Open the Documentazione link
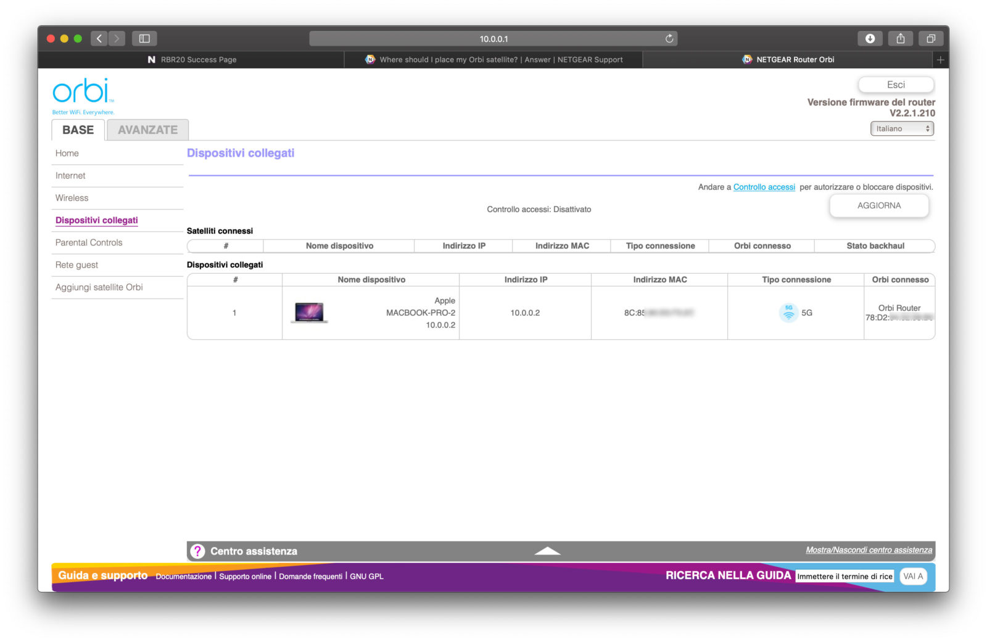The height and width of the screenshot is (642, 987). tap(184, 577)
